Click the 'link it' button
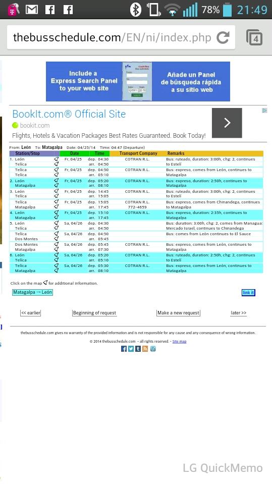Image resolution: width=272 pixels, height=484 pixels. click(248, 293)
